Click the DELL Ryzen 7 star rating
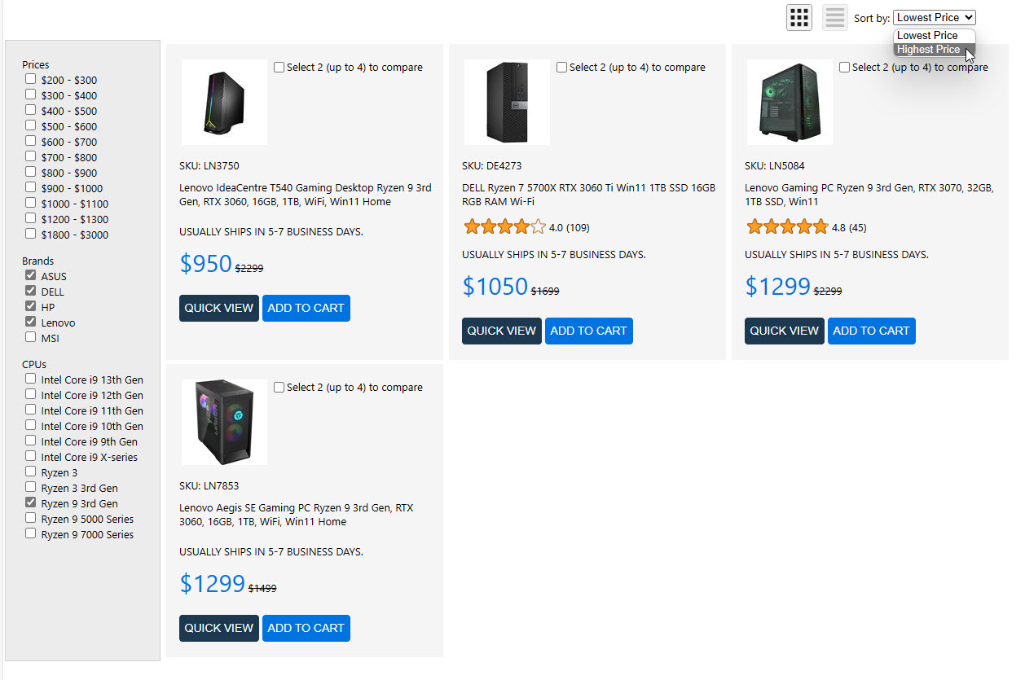The image size is (1025, 680). pos(504,227)
